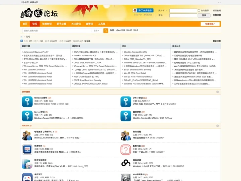The height and width of the screenshot is (181, 241).
Task: Click the office2019 hot search link
Action: tap(120, 30)
